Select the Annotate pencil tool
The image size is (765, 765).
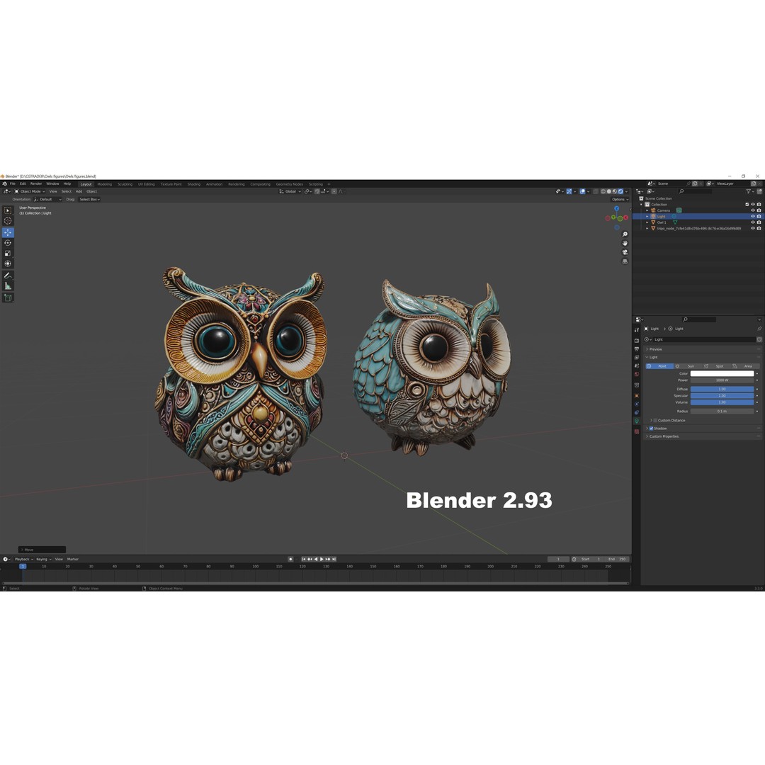point(8,276)
